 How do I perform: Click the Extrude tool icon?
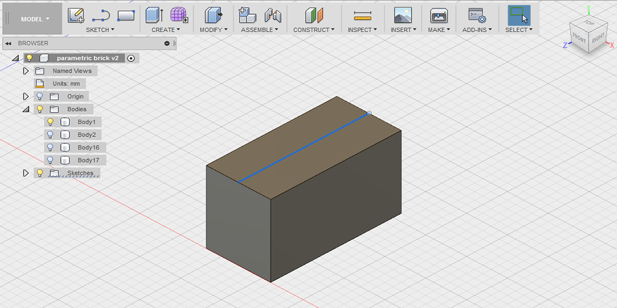tap(154, 15)
